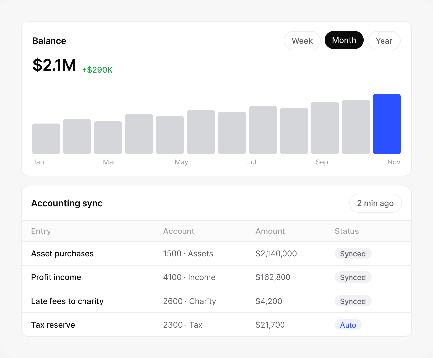Select the January bar in the chart
433x358 pixels.
pyautogui.click(x=46, y=139)
